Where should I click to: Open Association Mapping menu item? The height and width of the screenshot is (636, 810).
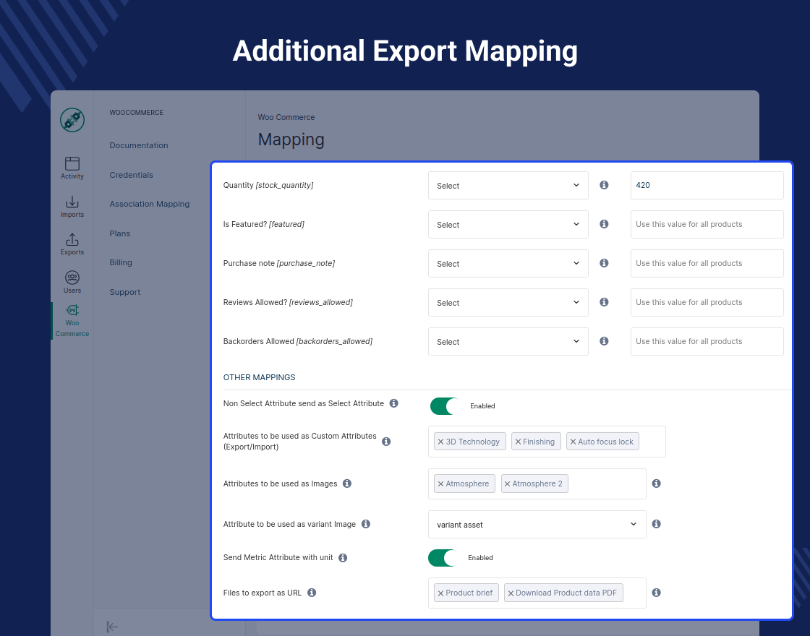[x=150, y=204]
